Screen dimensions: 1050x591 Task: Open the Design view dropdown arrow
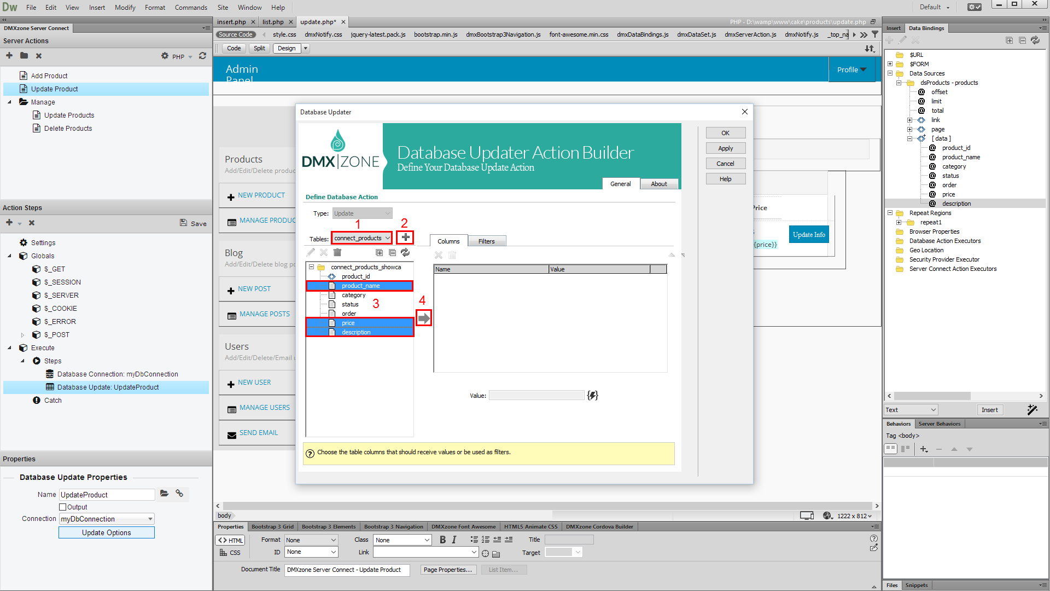306,48
